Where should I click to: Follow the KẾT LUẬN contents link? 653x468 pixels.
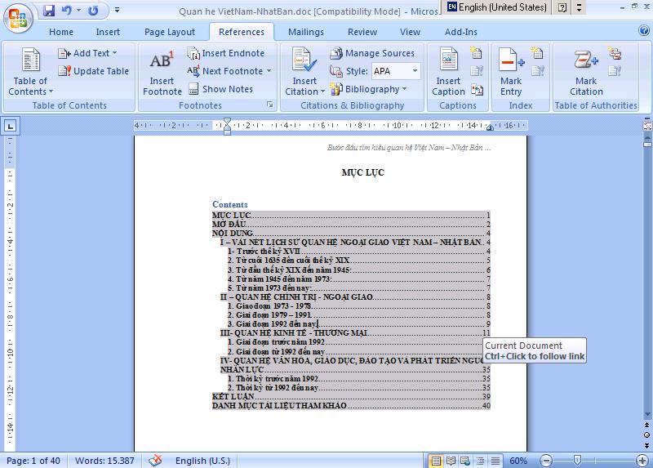[233, 396]
